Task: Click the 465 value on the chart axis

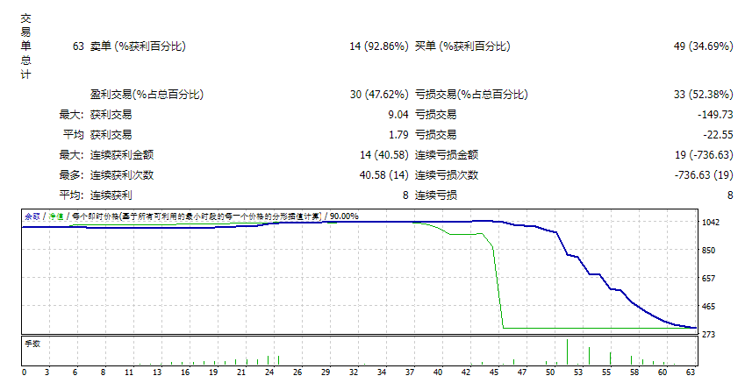Action: (x=708, y=307)
